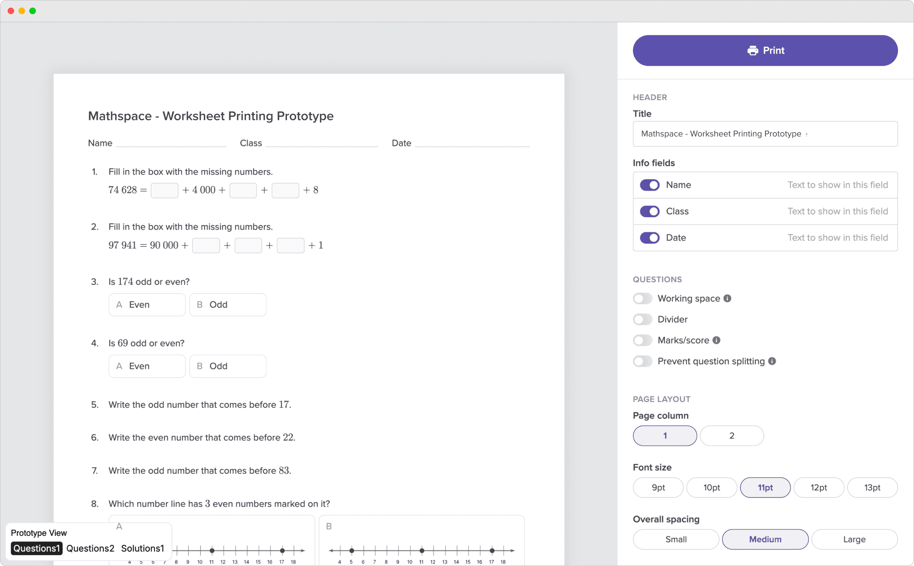914x566 pixels.
Task: Switch to the Questions2 tab
Action: click(90, 548)
